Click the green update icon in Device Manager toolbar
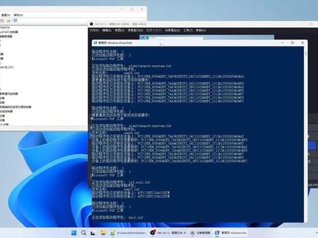Screen dimensions: 318x238 [x=9, y=21]
